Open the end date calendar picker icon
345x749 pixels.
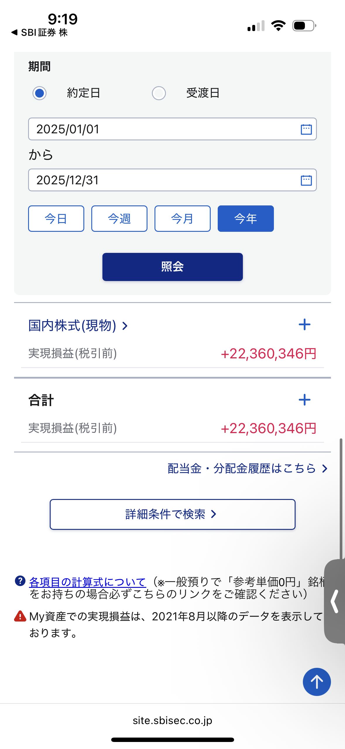click(306, 180)
